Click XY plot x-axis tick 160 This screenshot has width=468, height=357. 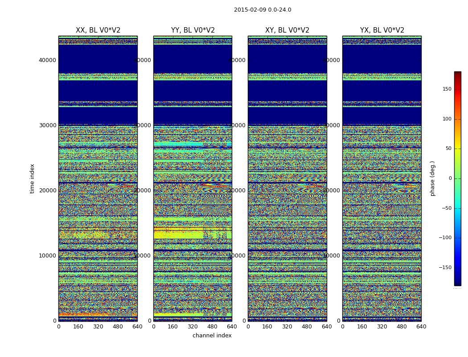coord(267,327)
